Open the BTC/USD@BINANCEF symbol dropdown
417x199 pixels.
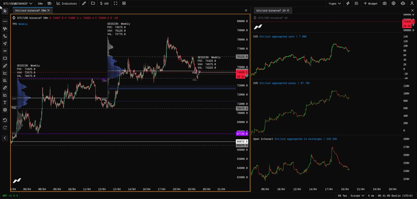pos(18,3)
